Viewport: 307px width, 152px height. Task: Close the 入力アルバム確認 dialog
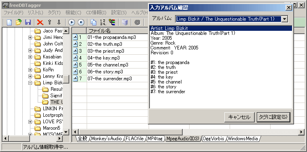[289, 8]
